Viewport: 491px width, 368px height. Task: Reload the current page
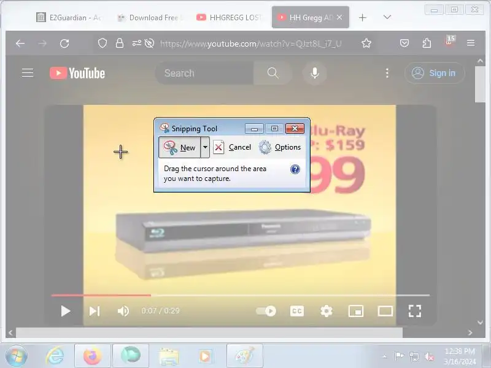[64, 43]
